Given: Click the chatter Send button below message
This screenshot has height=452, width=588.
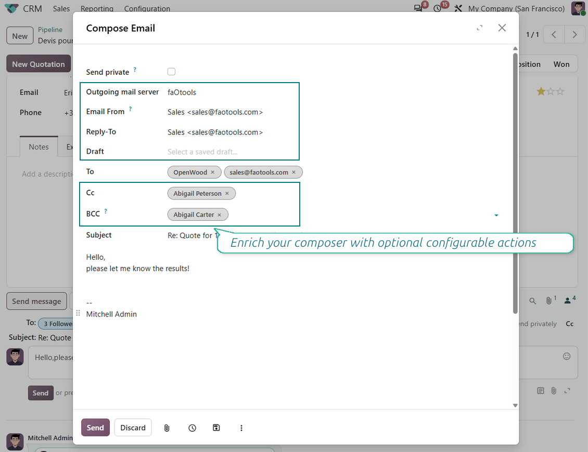Looking at the screenshot, I should pos(41,393).
